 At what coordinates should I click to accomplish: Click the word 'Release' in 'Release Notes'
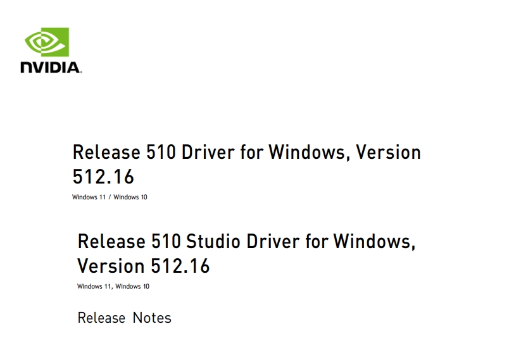(x=101, y=318)
